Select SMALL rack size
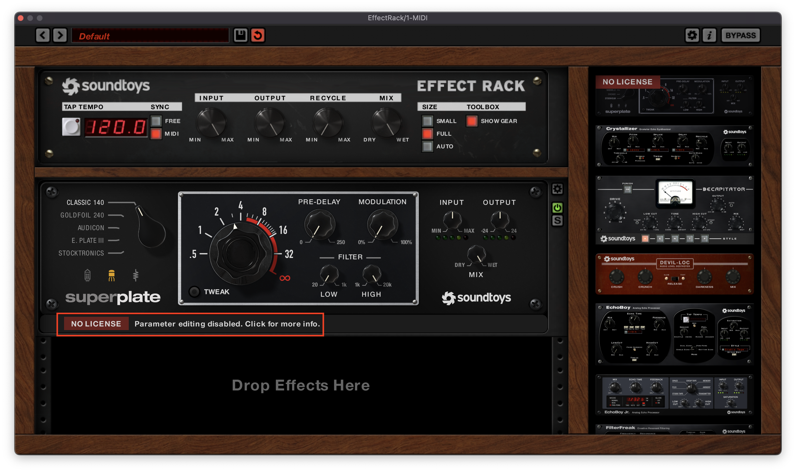 pos(427,121)
